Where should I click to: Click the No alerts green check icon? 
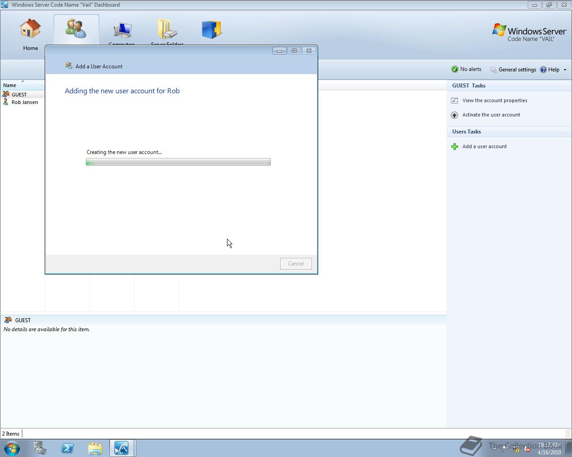(455, 69)
